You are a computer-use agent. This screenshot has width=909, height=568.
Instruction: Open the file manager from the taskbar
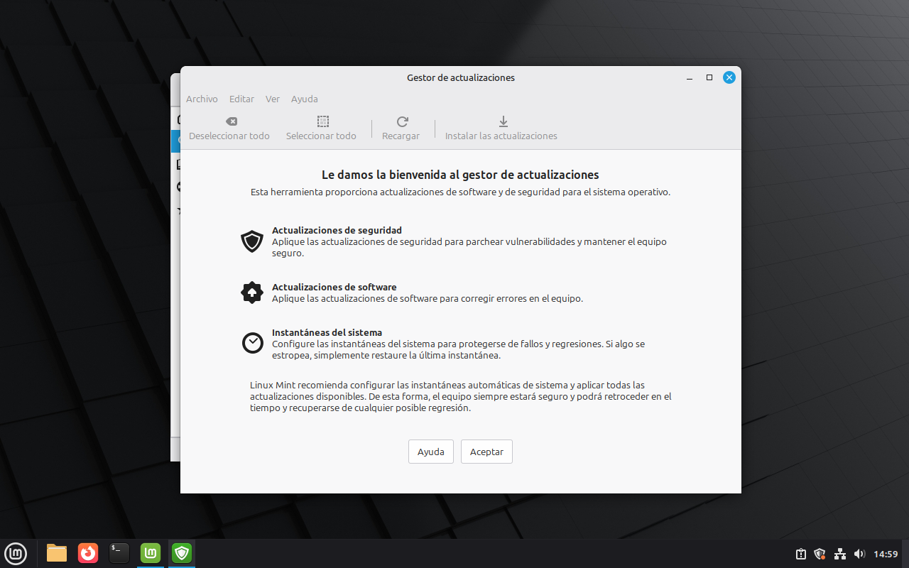pyautogui.click(x=57, y=552)
